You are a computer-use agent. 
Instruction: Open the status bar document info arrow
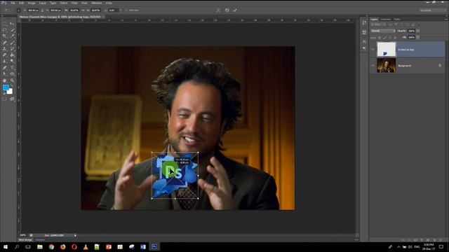pyautogui.click(x=75, y=235)
